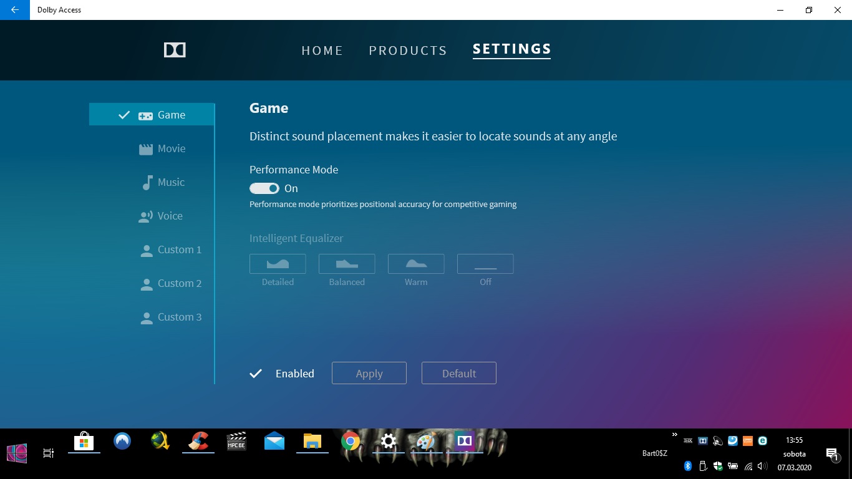This screenshot has height=479, width=852.
Task: Click the Apply button
Action: pos(369,373)
